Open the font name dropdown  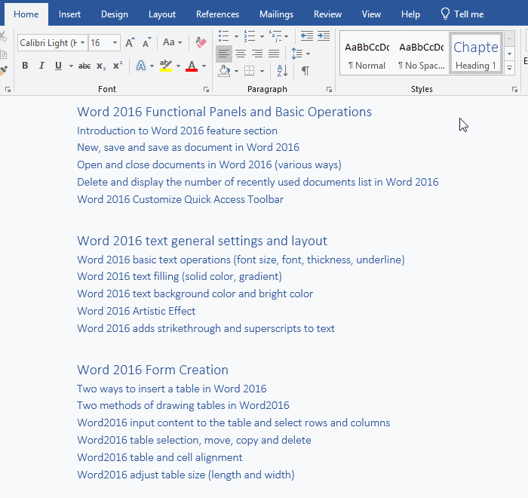coord(82,43)
